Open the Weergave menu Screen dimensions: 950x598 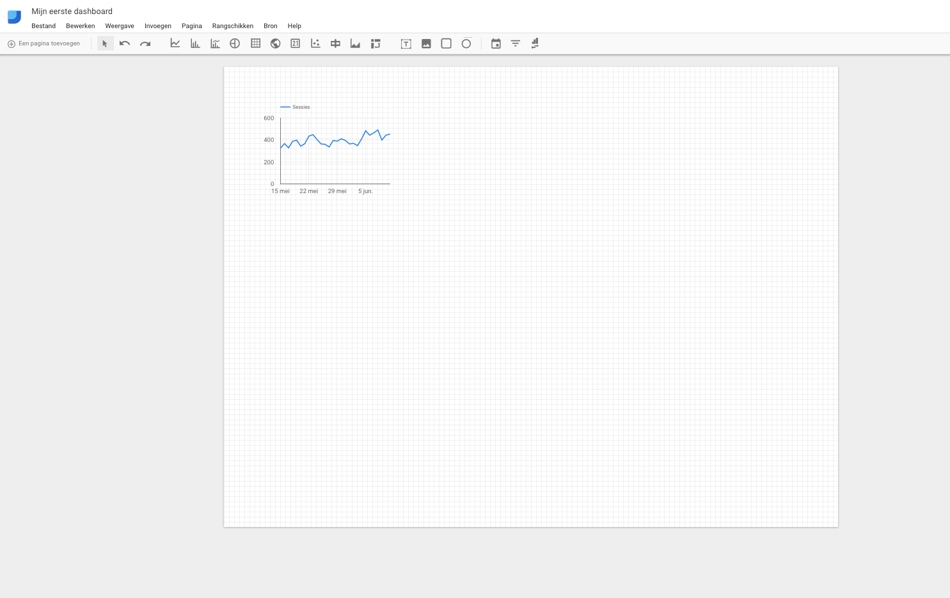[120, 26]
